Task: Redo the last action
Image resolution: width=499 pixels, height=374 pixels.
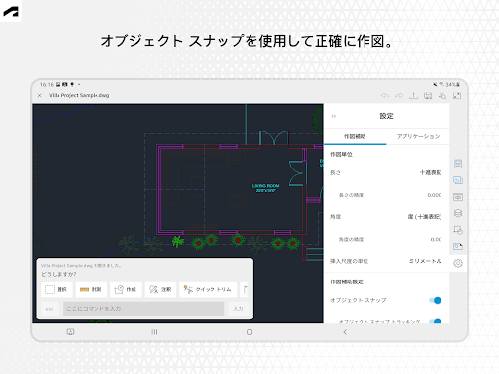Action: click(x=399, y=95)
